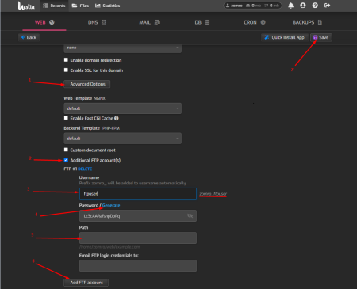This screenshot has height=289, width=357.
Task: Click the logout icon in header
Action: coord(327,6)
